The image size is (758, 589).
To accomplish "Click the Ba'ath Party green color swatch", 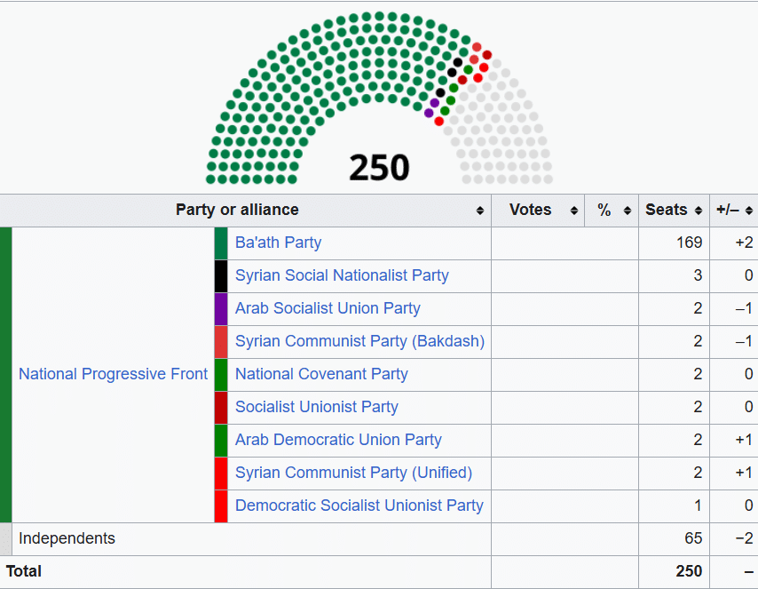I will coord(221,243).
